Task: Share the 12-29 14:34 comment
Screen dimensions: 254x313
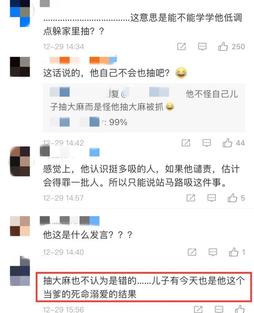Action: pos(181,46)
